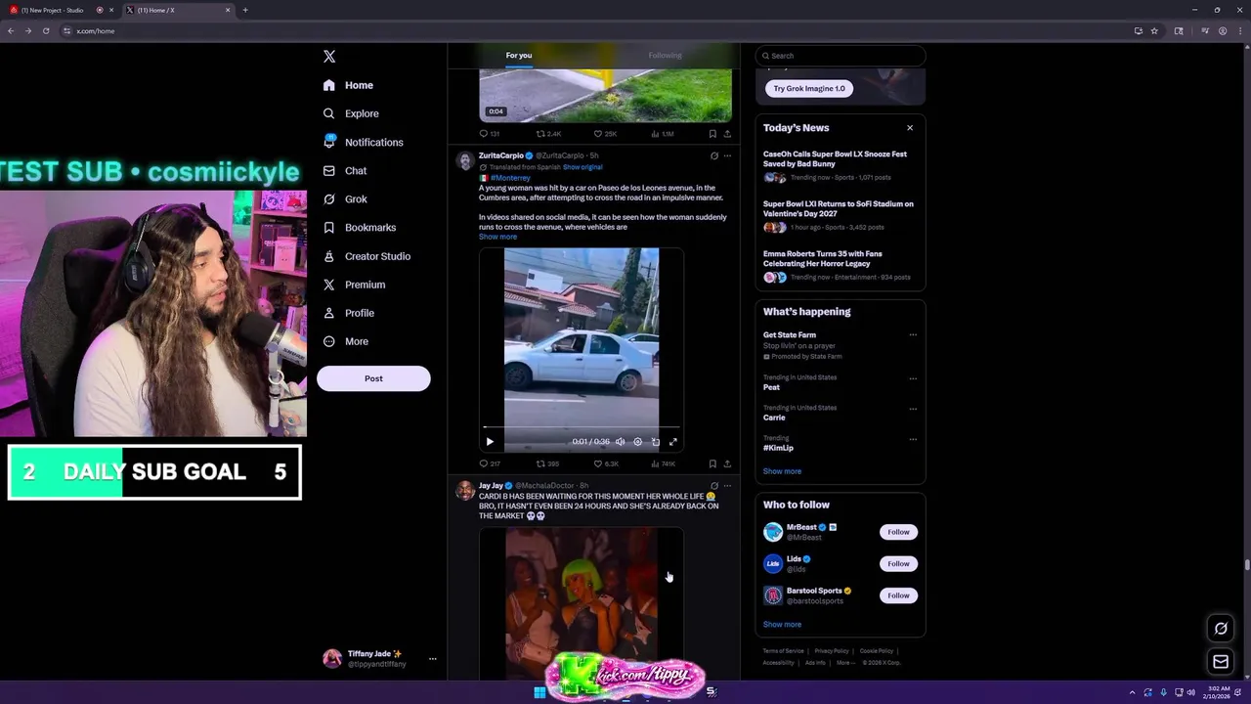Viewport: 1251px width, 704px height.
Task: Reply to ZuritaCarpio post with 217 replies
Action: point(490,463)
